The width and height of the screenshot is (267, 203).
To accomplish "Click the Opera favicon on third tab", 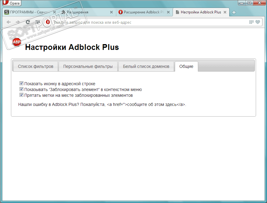I will [x=121, y=12].
